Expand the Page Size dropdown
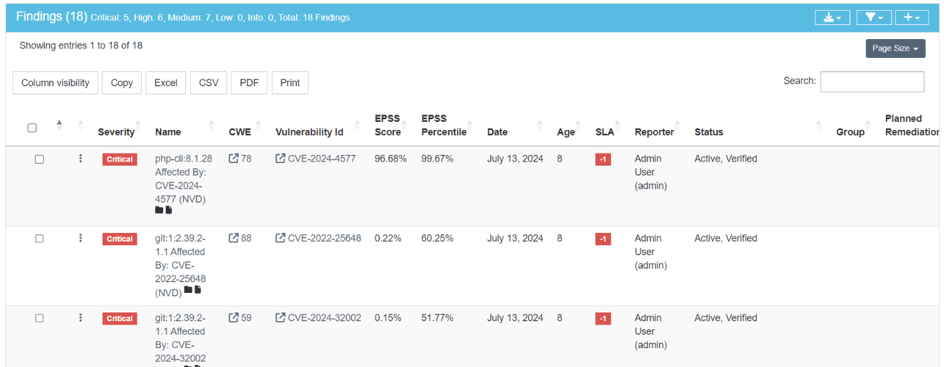Viewport: 944px width, 367px height. click(x=895, y=48)
